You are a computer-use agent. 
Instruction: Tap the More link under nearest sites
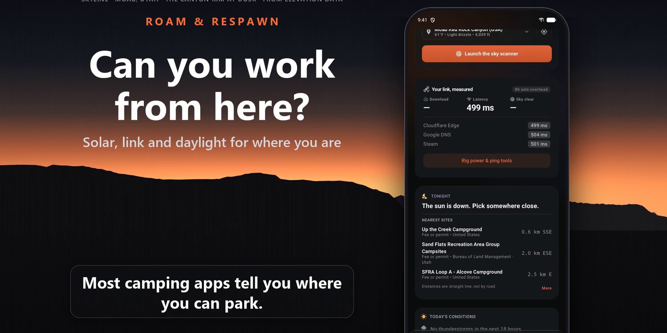[x=547, y=288]
